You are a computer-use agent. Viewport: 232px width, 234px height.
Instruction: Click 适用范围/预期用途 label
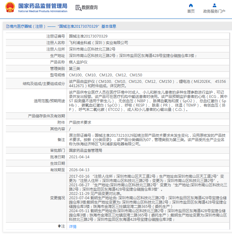click(49, 101)
